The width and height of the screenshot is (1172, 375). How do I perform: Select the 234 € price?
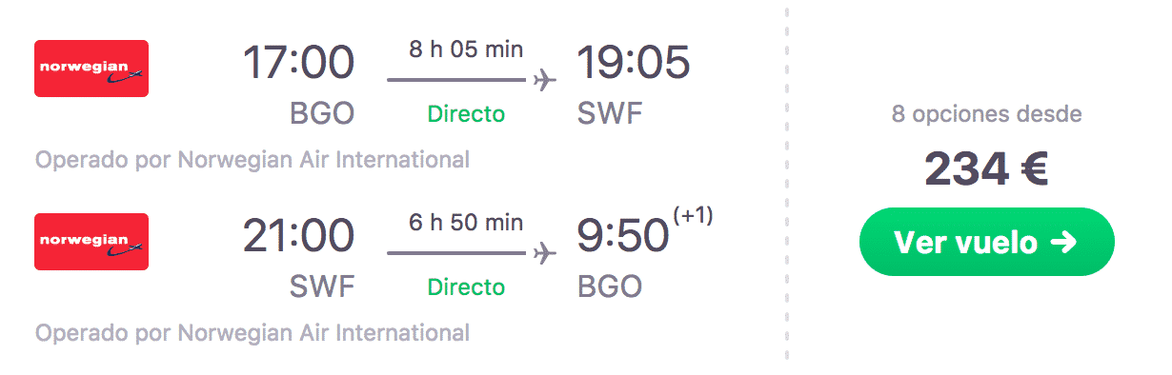click(987, 171)
